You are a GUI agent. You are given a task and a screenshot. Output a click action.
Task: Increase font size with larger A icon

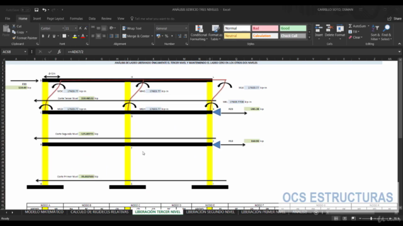(x=80, y=28)
